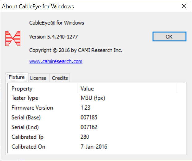Click the M3U (fpx) value cell
The height and width of the screenshot is (161, 192).
[94, 98]
